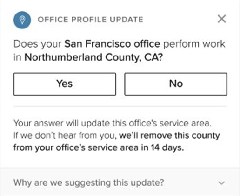Click "from your office's service area" text
The image size is (240, 196).
pos(76,147)
